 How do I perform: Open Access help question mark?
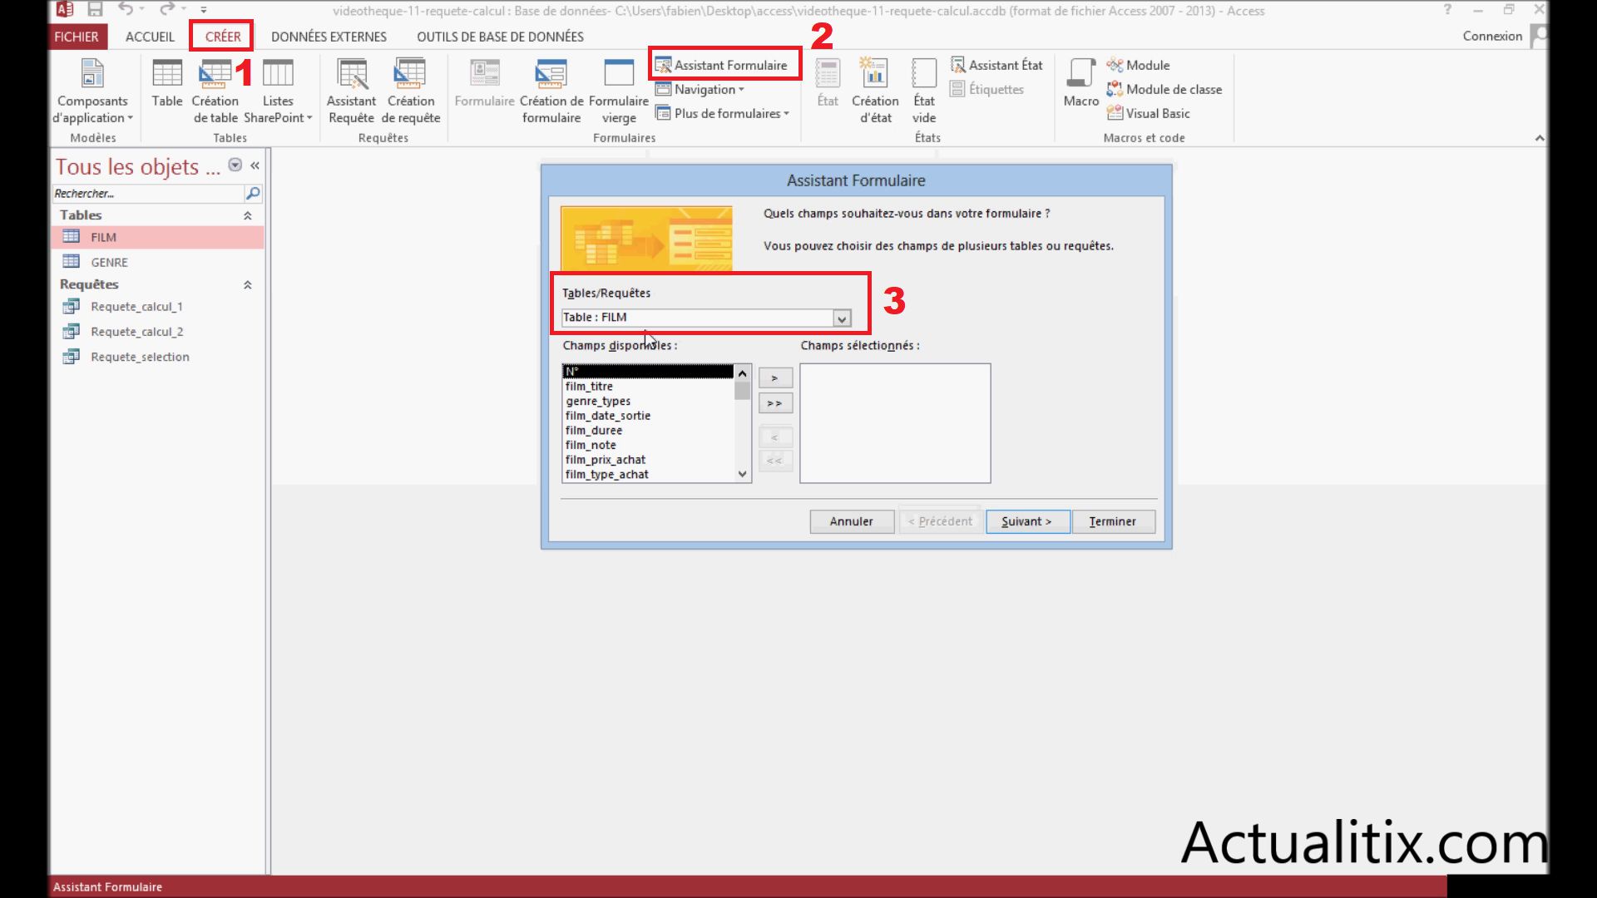[1448, 10]
